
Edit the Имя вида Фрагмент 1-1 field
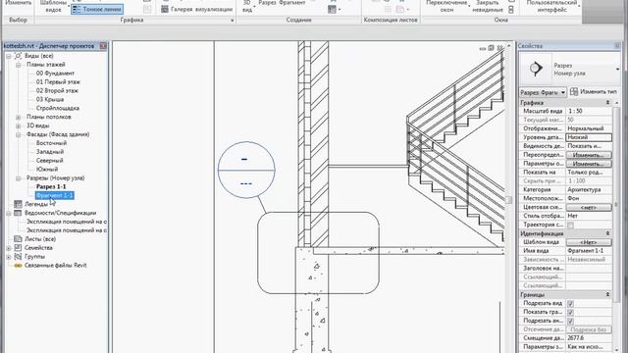[x=589, y=251]
